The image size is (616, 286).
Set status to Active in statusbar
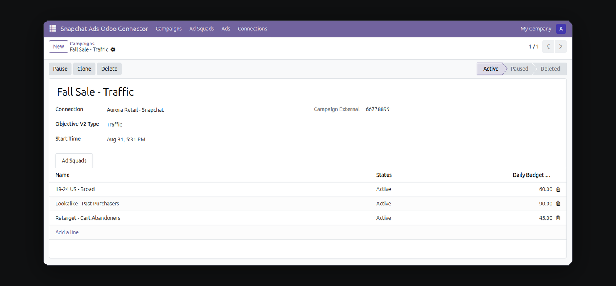[x=491, y=69]
